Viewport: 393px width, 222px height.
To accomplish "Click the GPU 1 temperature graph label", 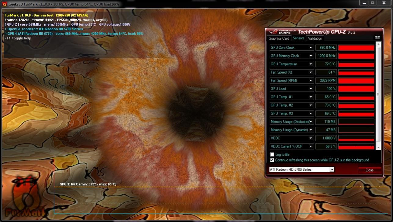I will [x=88, y=184].
